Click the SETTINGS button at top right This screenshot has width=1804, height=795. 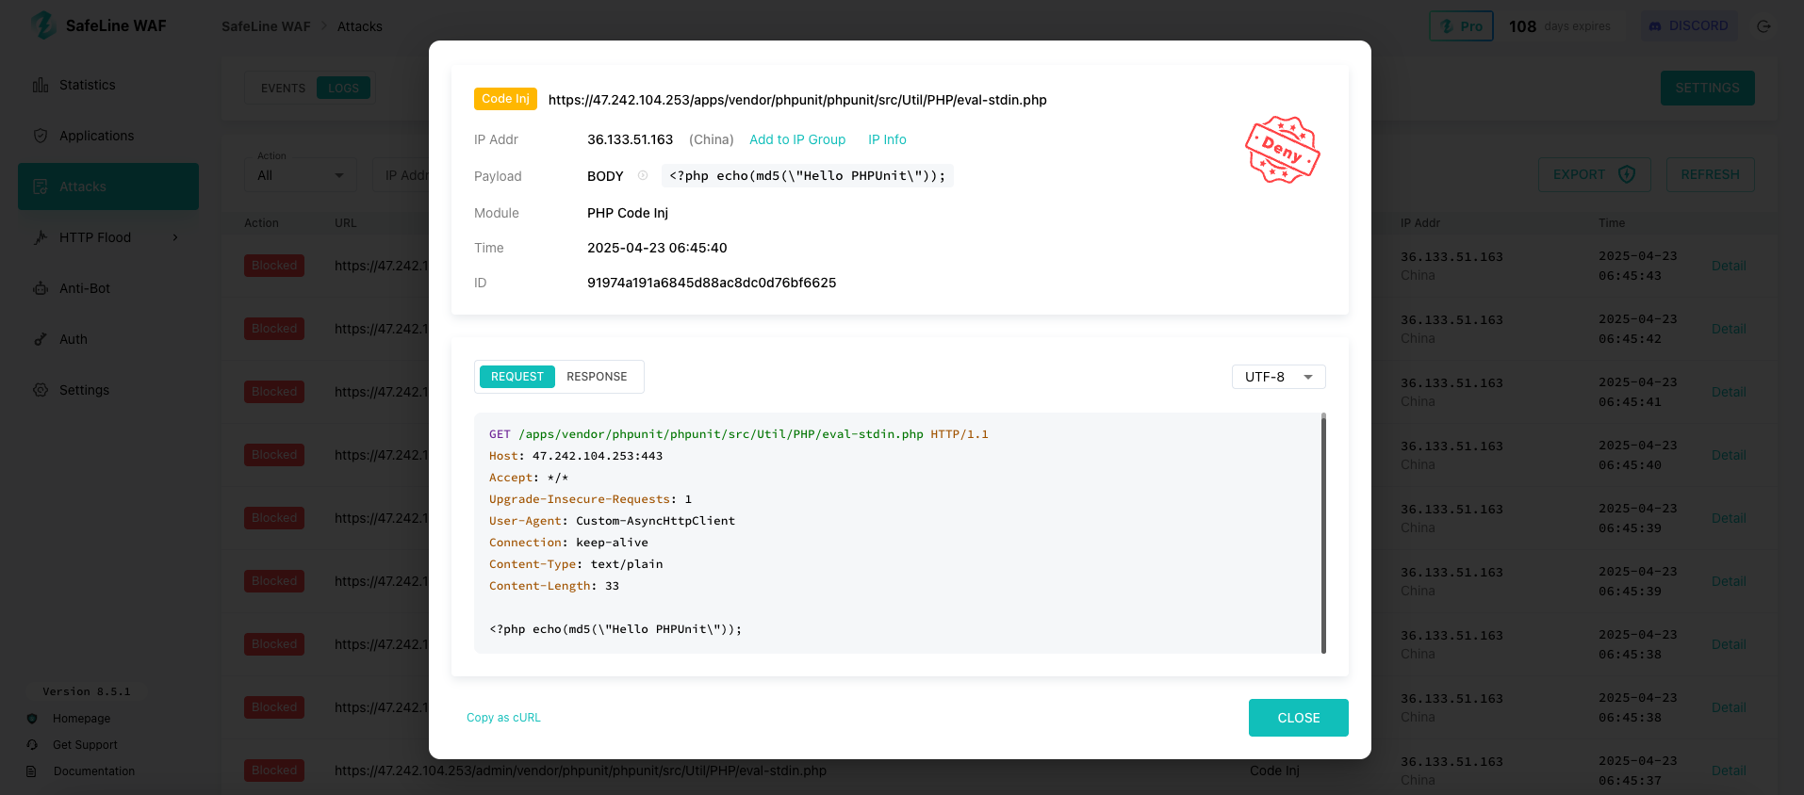pyautogui.click(x=1707, y=88)
